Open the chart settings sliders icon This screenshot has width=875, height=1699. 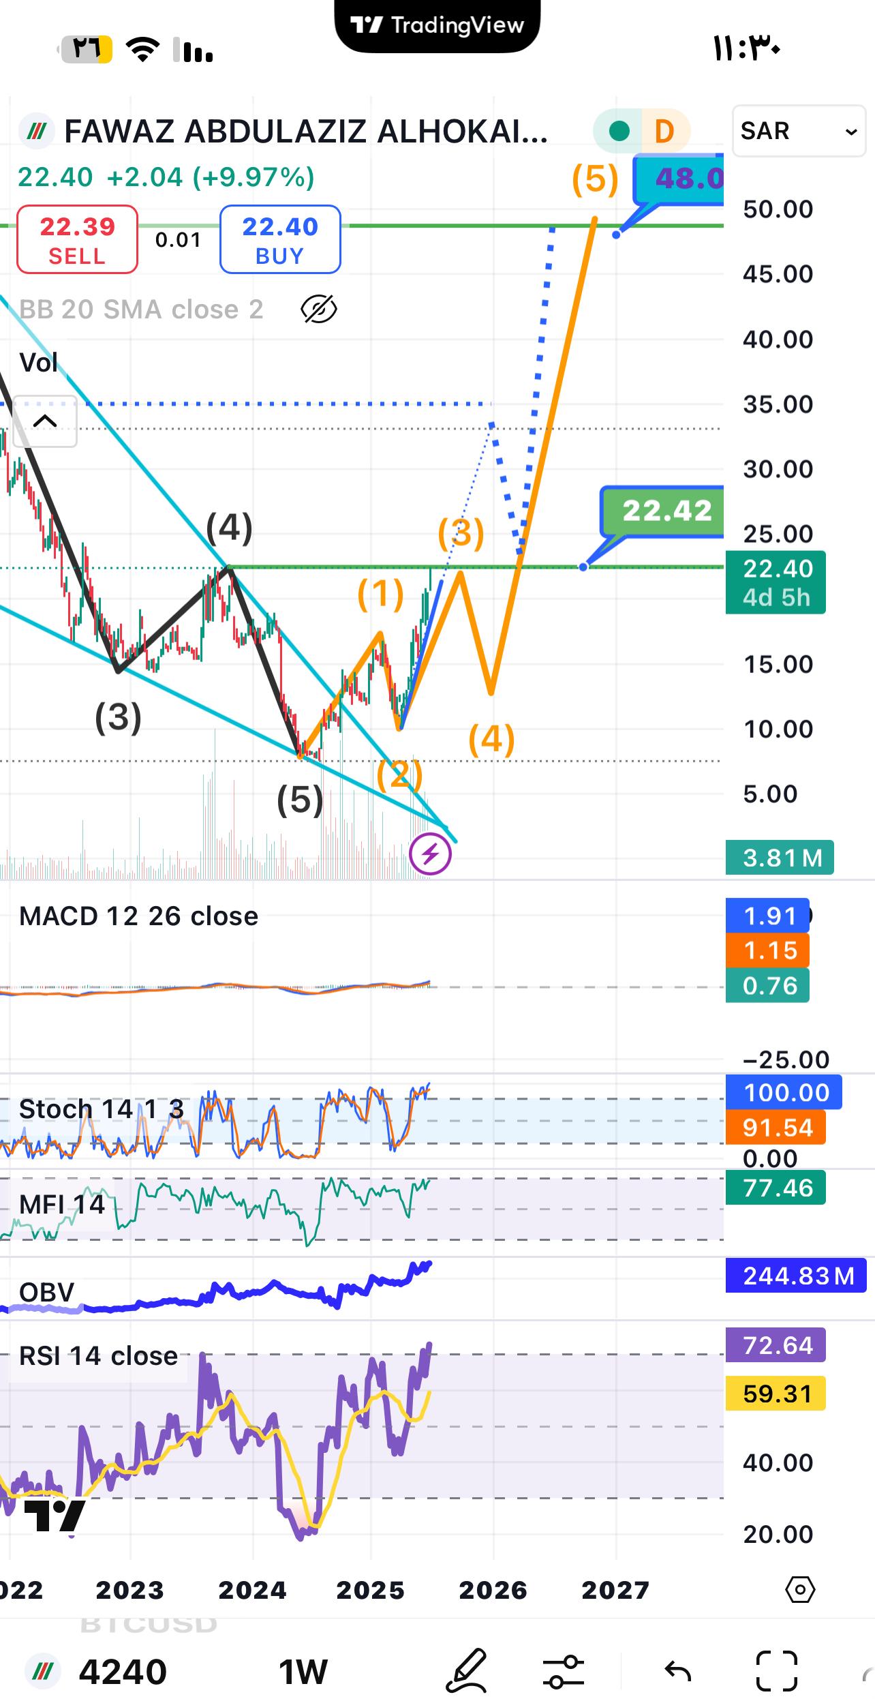[x=564, y=1671]
